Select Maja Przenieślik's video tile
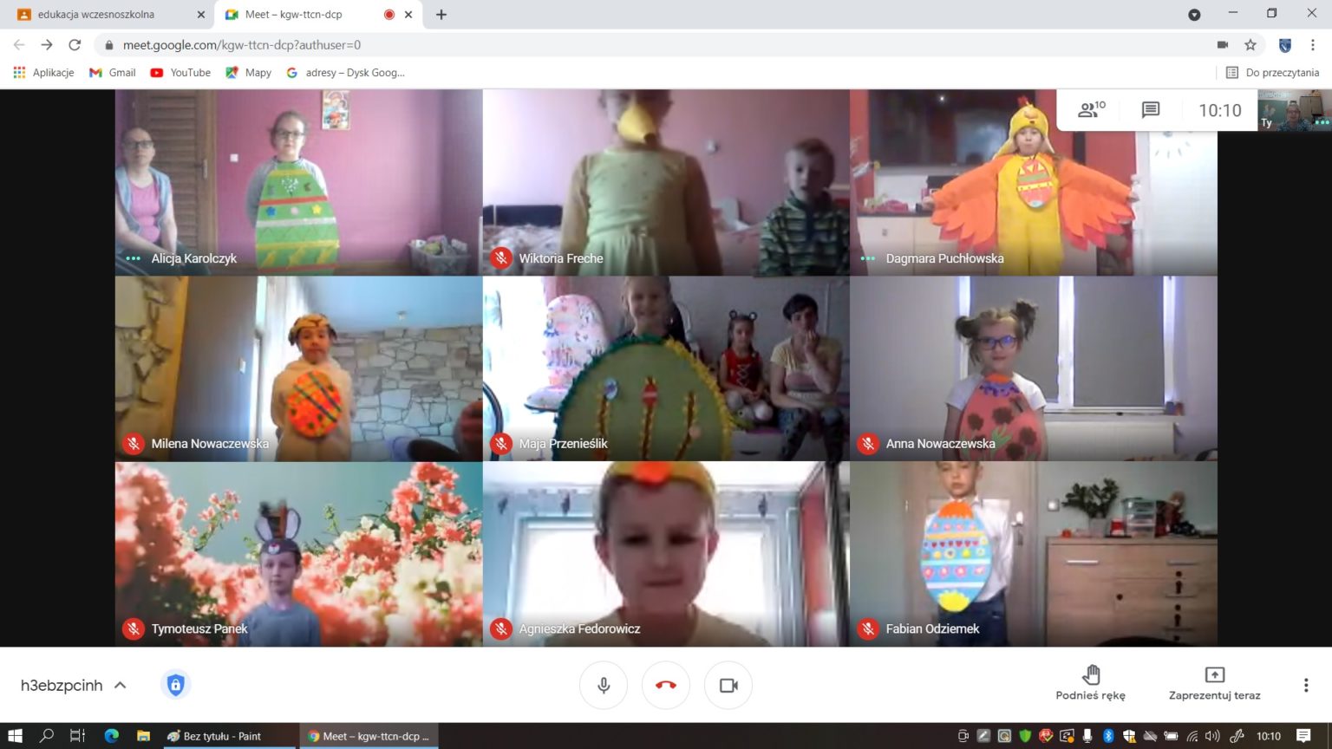This screenshot has height=749, width=1332. click(666, 368)
